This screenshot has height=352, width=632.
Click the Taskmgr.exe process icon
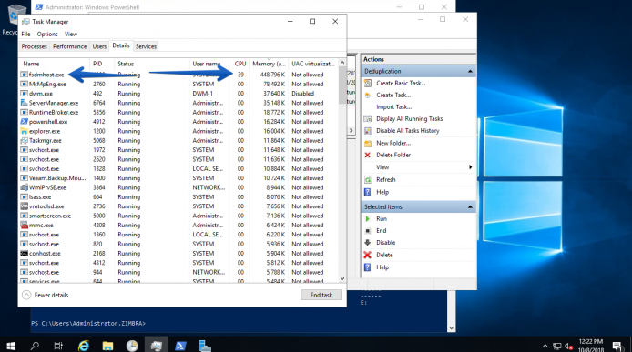[25, 141]
